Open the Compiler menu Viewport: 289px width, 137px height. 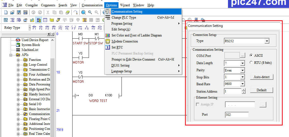31,5
